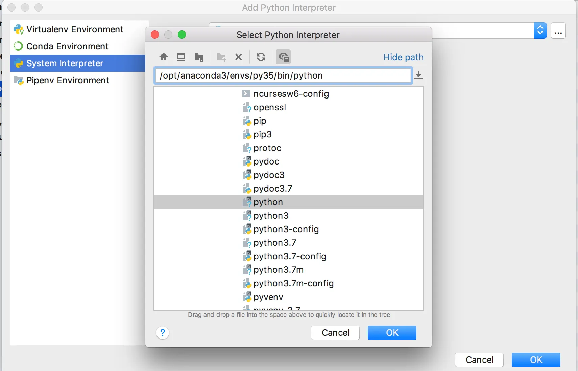Open the interpreter browse ellipsis button
The width and height of the screenshot is (578, 371).
[558, 31]
